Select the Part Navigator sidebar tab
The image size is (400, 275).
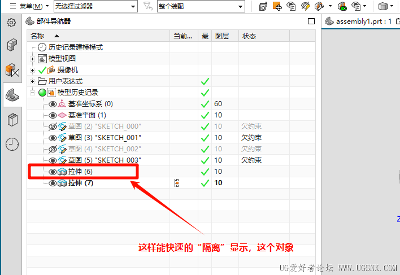(12, 95)
